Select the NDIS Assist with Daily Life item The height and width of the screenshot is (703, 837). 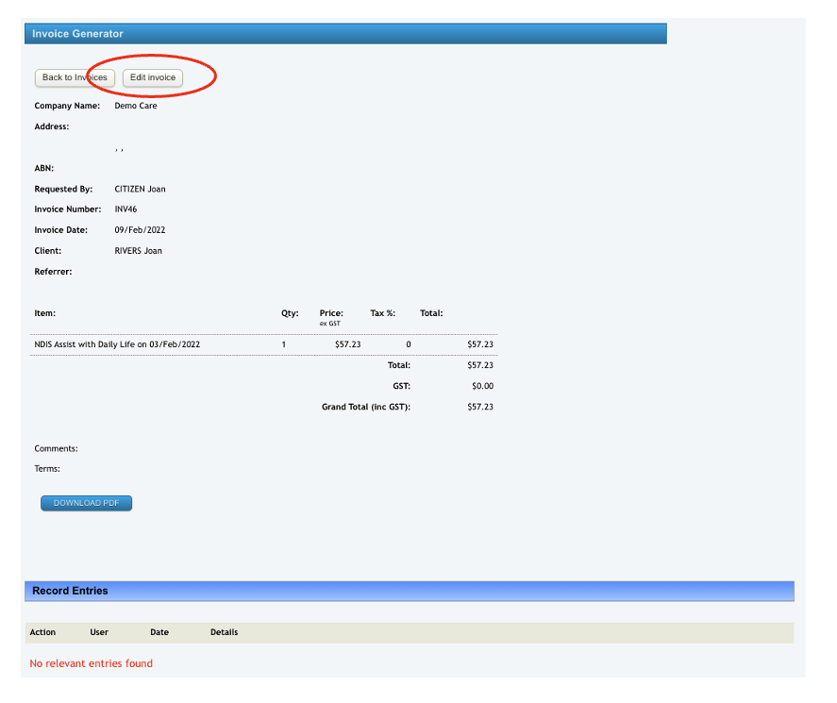[117, 344]
